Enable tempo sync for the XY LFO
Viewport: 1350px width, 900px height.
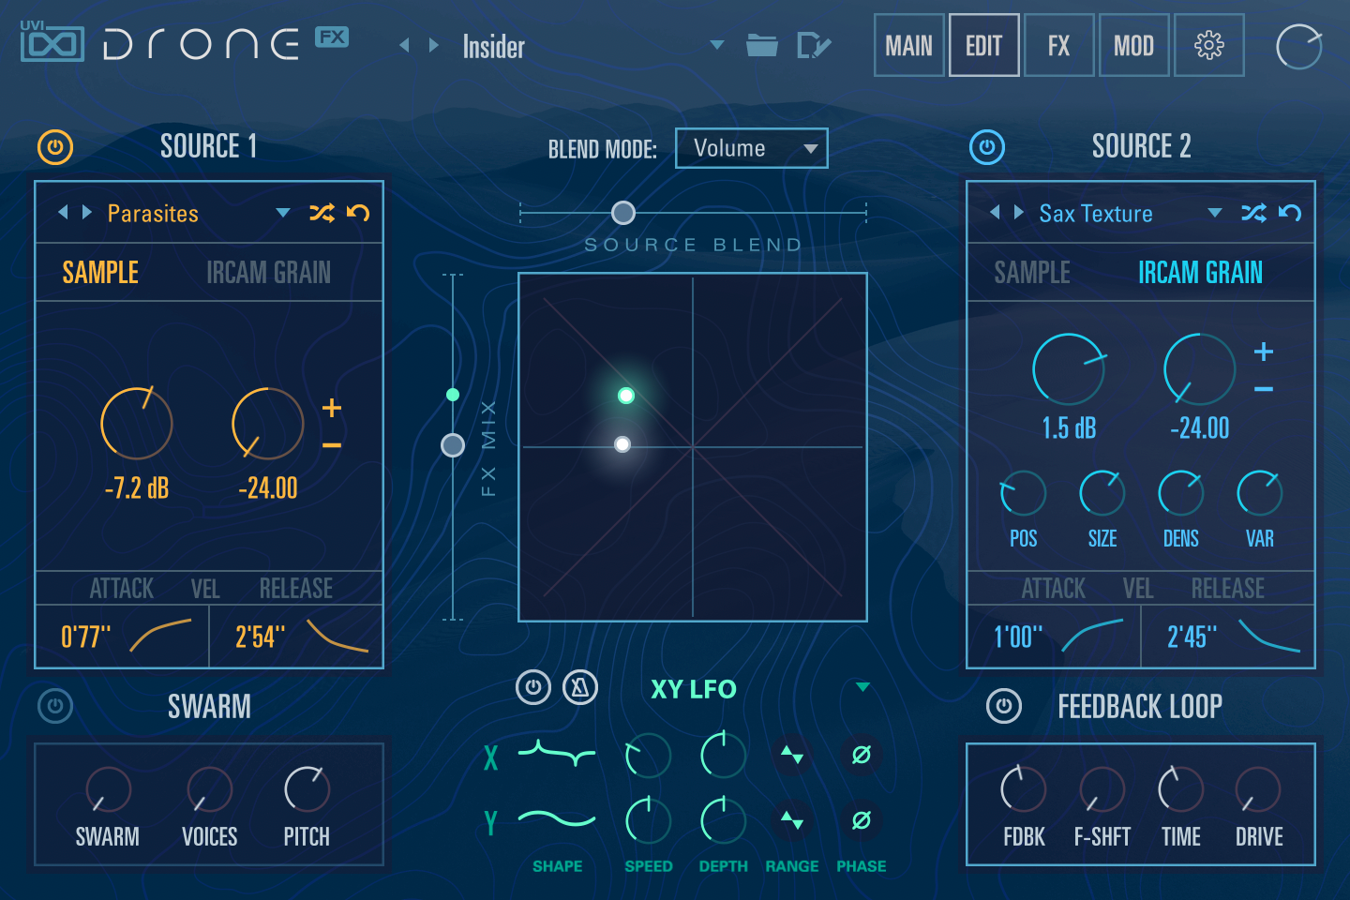pos(580,687)
